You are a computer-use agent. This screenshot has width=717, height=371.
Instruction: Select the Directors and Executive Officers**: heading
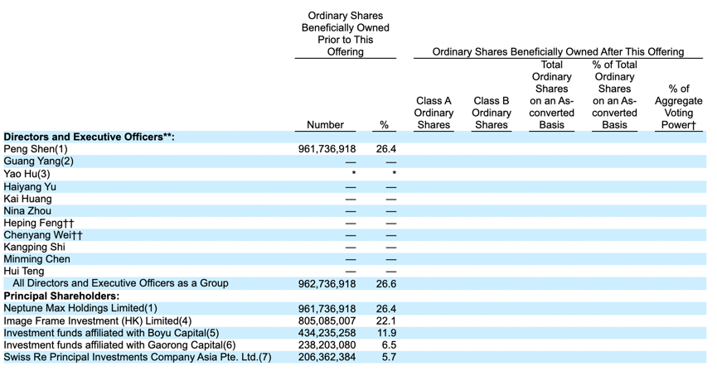(x=90, y=137)
